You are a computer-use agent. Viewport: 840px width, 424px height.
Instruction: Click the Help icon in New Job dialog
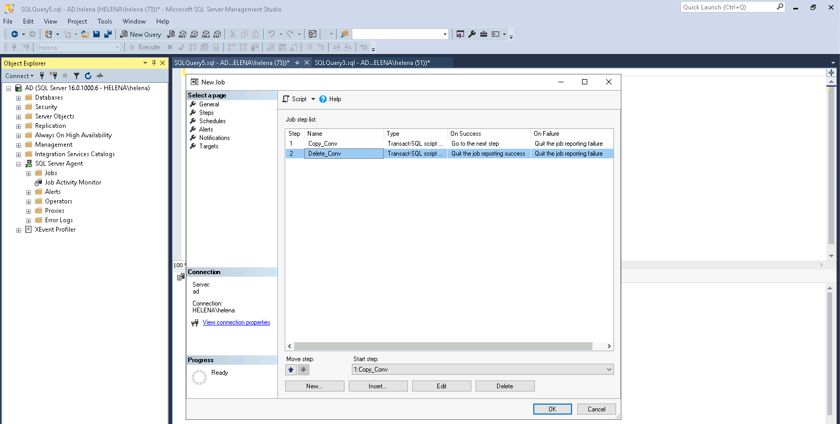pos(323,99)
